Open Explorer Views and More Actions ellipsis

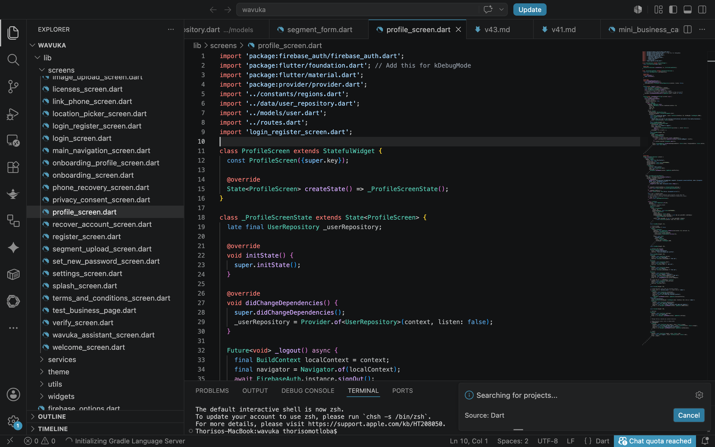pos(171,29)
